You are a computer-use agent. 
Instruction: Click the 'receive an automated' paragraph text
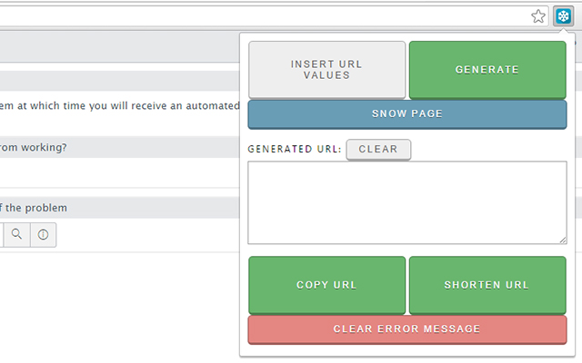(x=118, y=106)
